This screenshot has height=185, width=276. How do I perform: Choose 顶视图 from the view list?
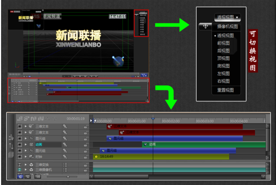pyautogui.click(x=223, y=58)
